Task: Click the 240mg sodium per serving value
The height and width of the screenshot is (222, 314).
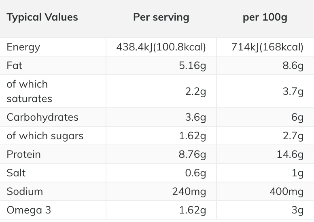Action: [x=189, y=191]
